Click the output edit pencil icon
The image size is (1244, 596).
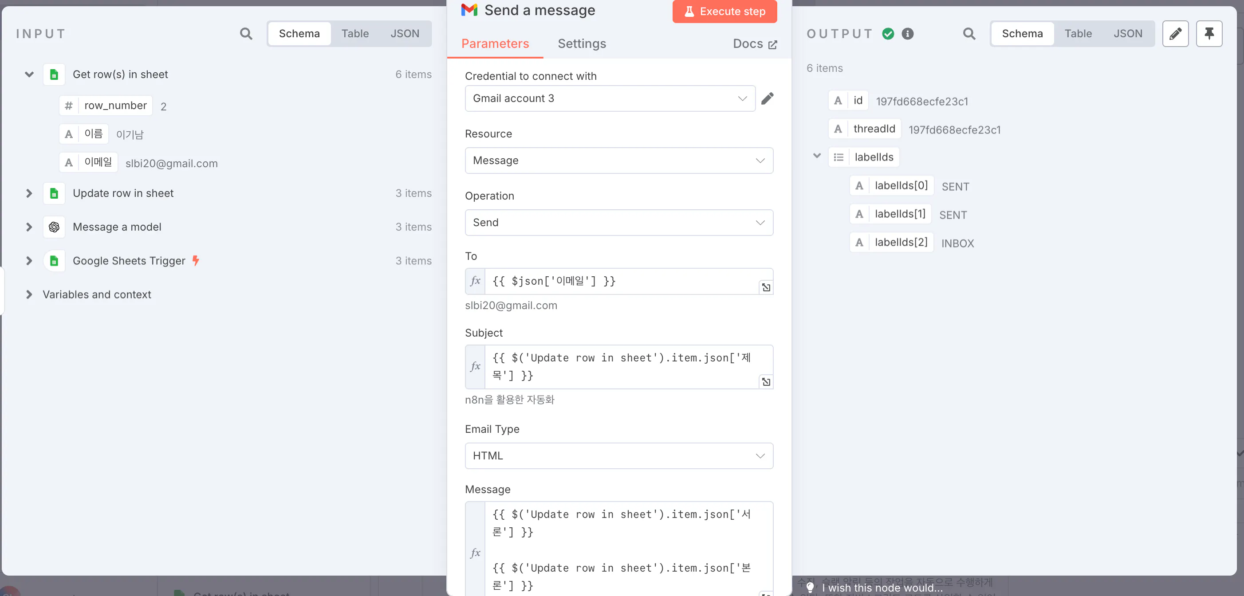1175,34
